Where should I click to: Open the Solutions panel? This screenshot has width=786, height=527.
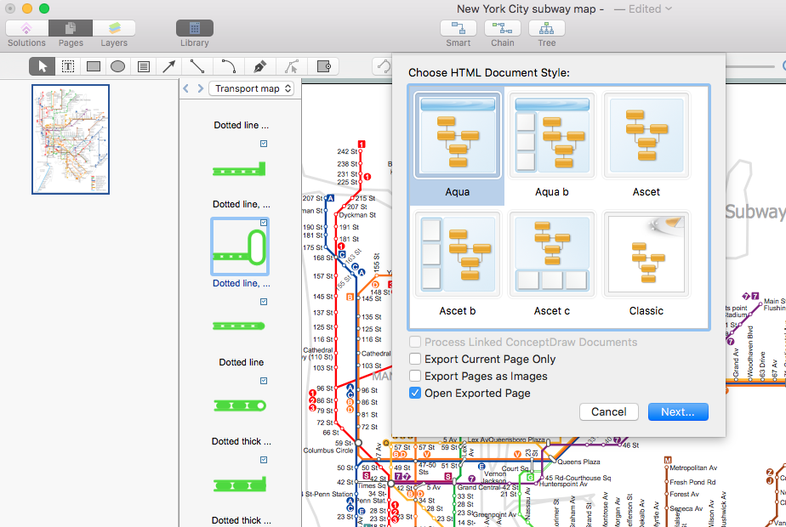coord(26,29)
